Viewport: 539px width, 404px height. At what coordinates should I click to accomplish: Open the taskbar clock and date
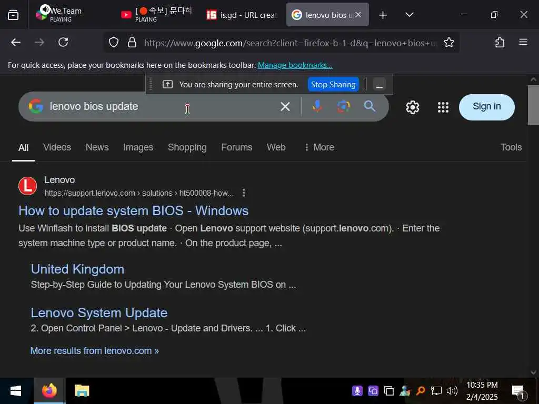click(482, 391)
